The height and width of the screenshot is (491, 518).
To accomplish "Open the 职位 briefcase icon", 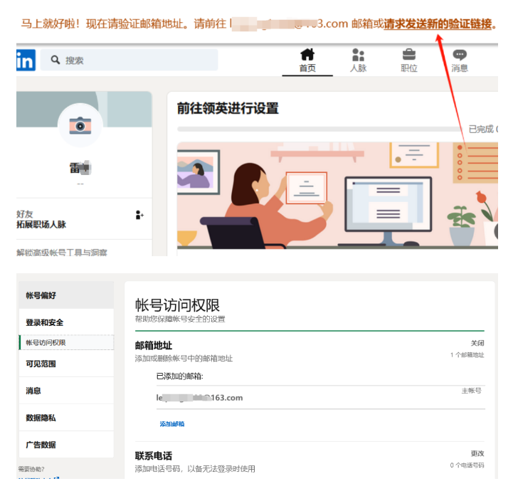I will tap(409, 56).
